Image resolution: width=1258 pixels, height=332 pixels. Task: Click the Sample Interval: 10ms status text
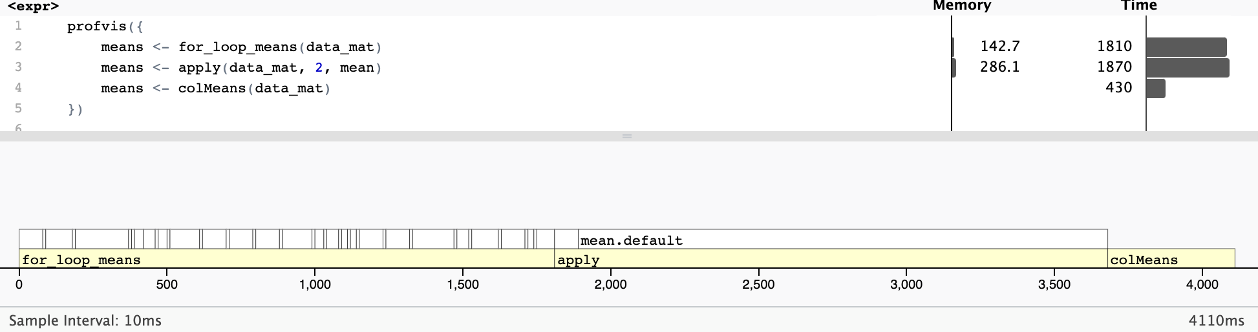point(85,320)
